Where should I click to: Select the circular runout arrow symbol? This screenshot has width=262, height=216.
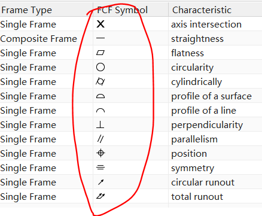101,182
